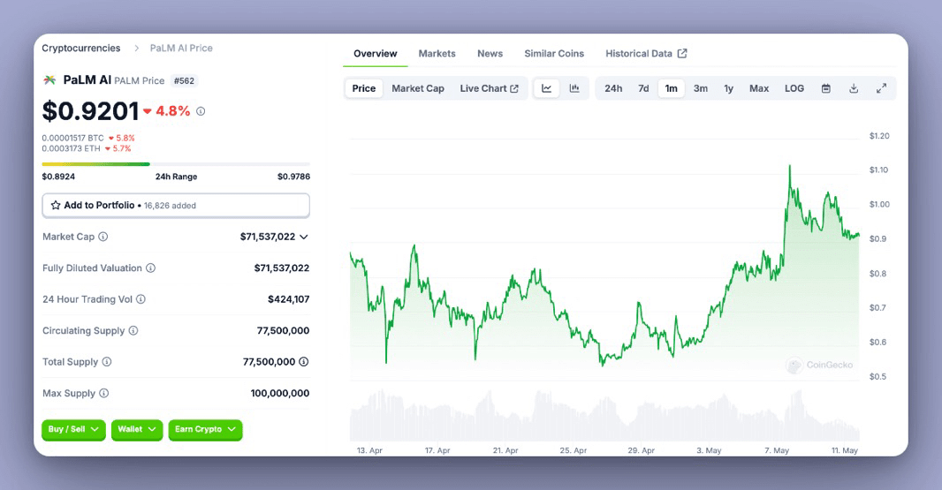Image resolution: width=942 pixels, height=490 pixels.
Task: Open the Earn Crypto dropdown
Action: tap(206, 429)
